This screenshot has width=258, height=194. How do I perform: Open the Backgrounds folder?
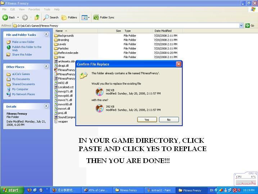[x=65, y=36]
